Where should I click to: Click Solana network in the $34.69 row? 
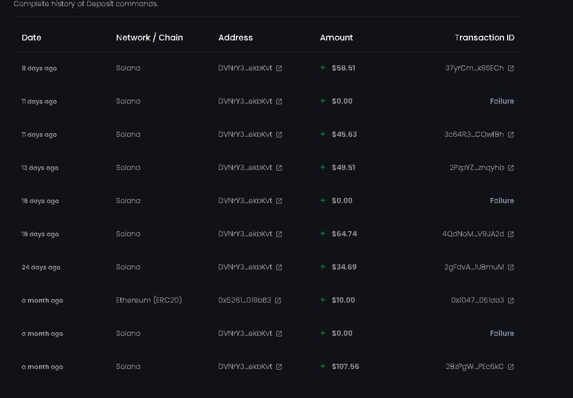(x=128, y=267)
